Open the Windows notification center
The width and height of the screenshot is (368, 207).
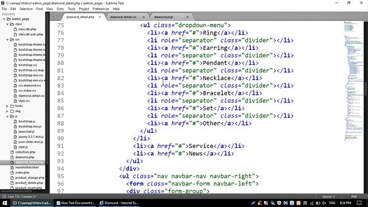(359, 203)
